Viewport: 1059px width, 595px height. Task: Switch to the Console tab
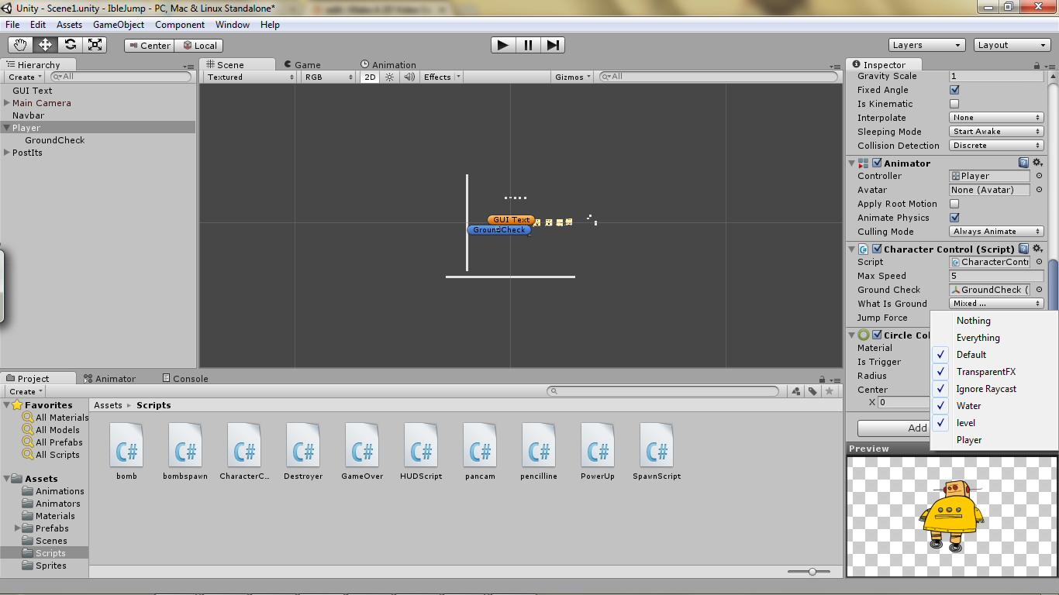[185, 378]
